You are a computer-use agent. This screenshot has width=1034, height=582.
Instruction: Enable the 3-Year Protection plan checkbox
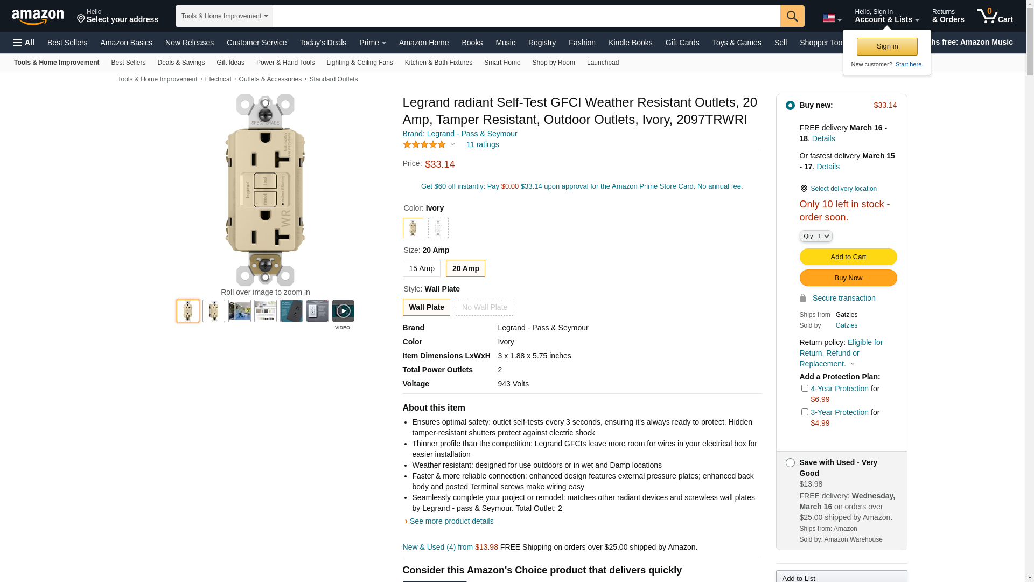tap(805, 412)
